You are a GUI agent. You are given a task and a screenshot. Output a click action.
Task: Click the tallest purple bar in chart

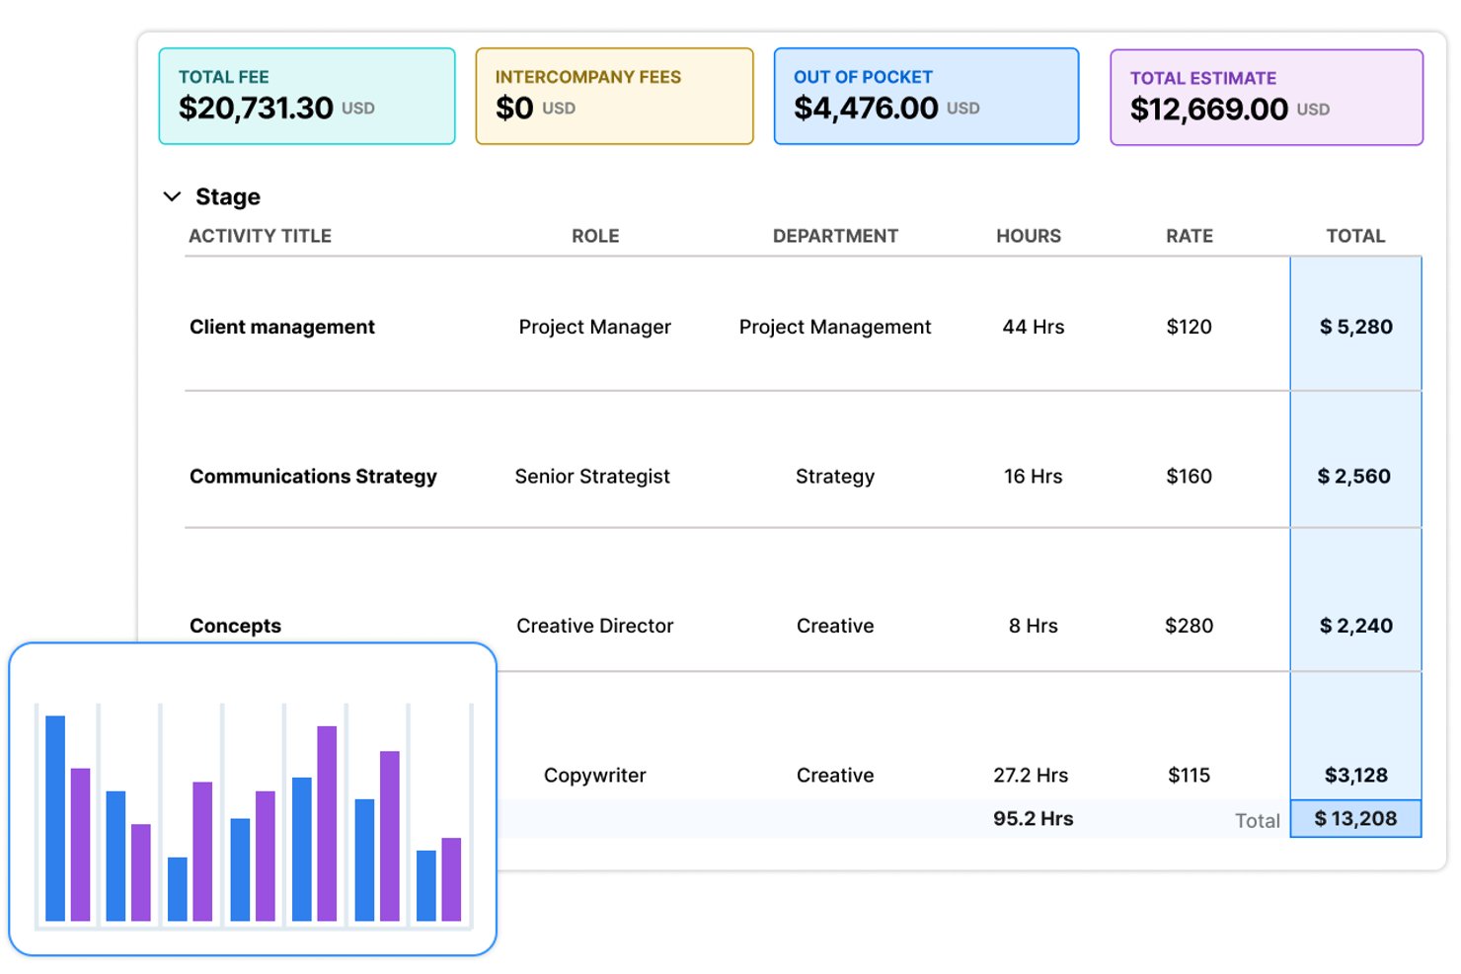pos(327,824)
